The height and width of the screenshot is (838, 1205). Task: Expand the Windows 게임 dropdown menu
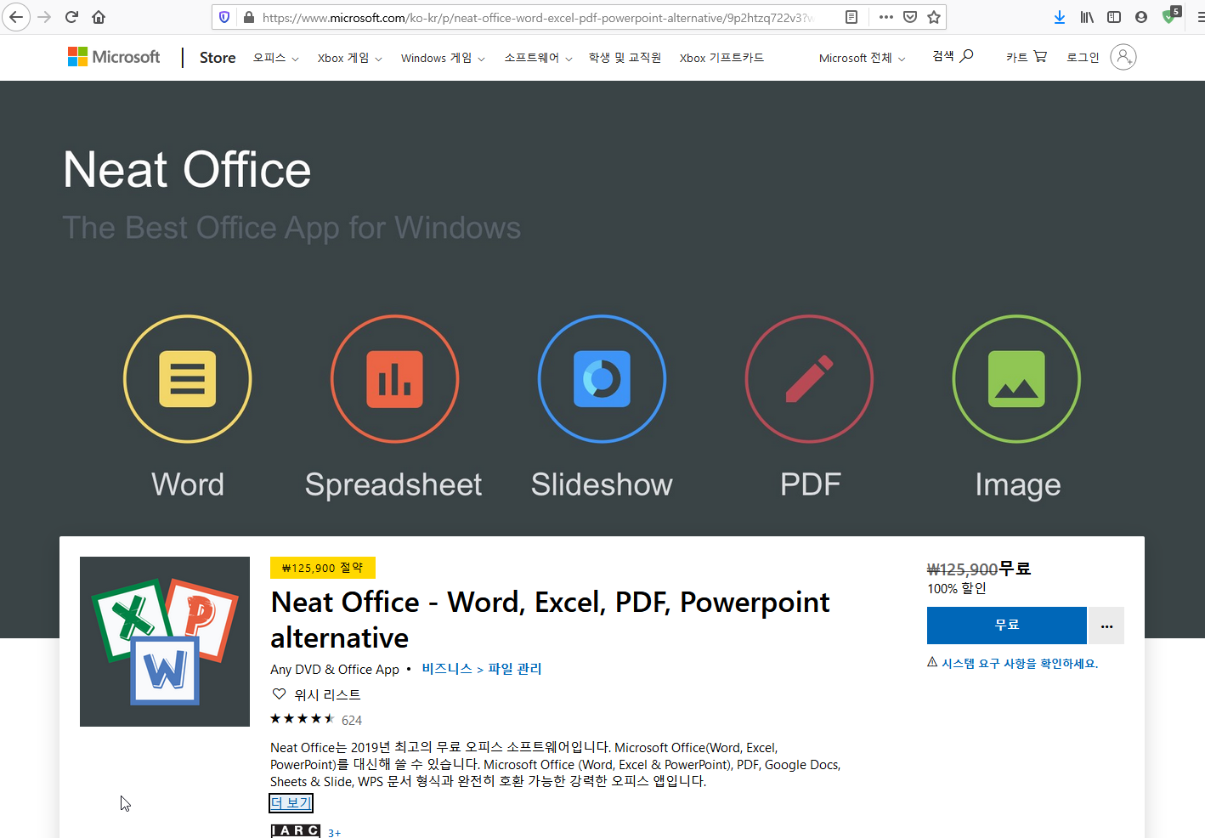[443, 58]
